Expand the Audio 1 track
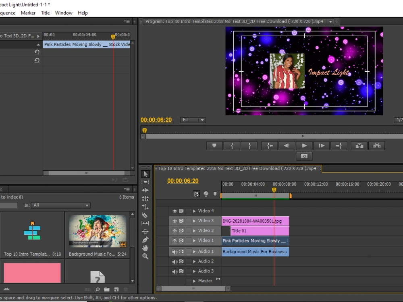403x302 pixels. pos(194,252)
